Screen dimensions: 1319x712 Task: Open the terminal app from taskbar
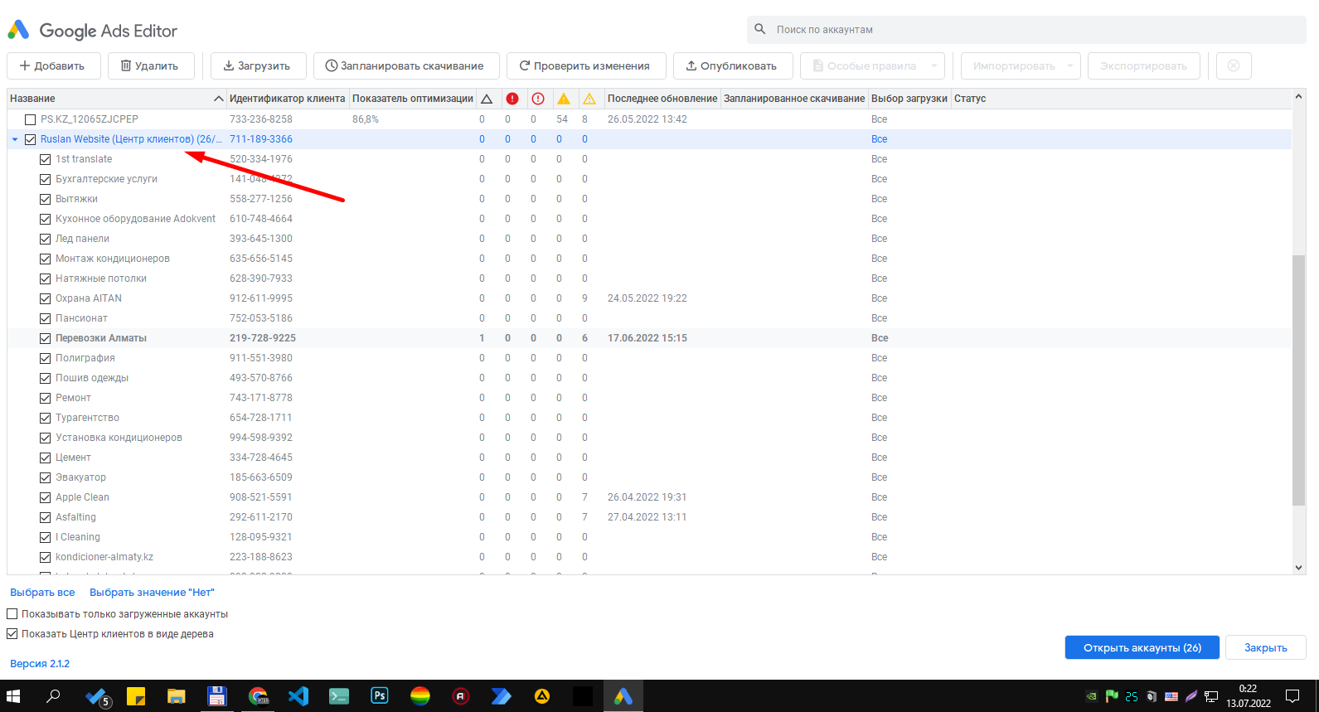[x=339, y=696]
